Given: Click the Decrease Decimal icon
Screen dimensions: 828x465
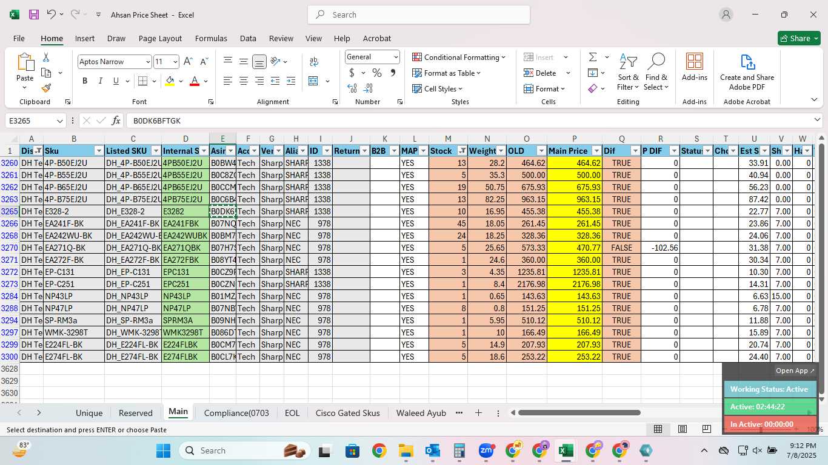Looking at the screenshot, I should coord(368,88).
